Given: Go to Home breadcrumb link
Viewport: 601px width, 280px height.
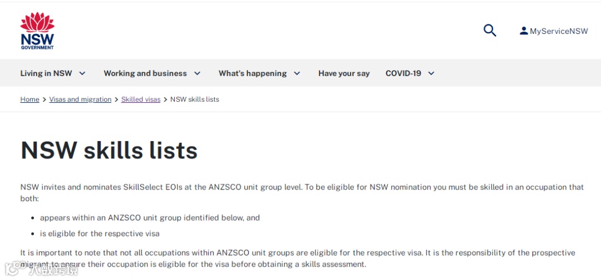Looking at the screenshot, I should 29,99.
